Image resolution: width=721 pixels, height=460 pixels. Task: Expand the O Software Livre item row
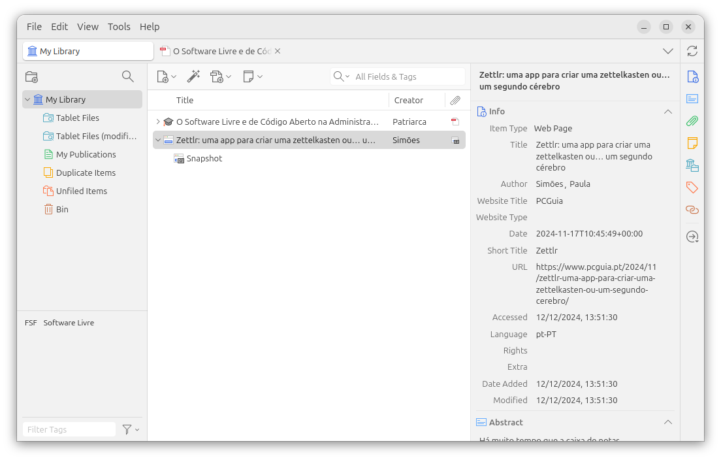coord(158,122)
